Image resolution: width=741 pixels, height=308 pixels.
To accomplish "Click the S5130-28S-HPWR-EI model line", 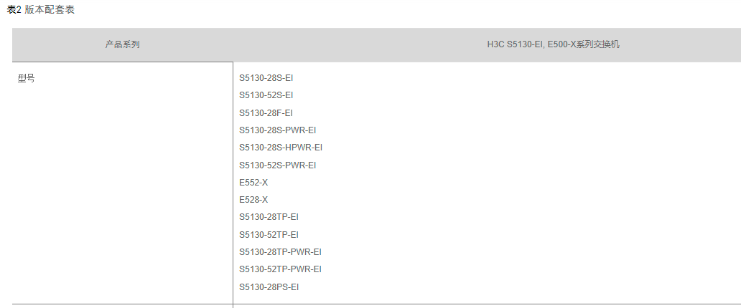I will pos(281,148).
